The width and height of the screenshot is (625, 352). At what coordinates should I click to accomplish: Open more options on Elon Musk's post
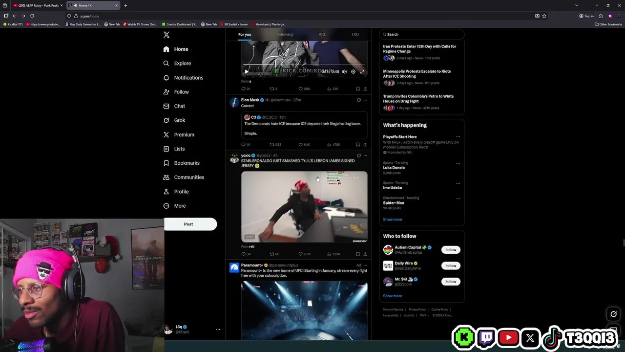tap(365, 100)
